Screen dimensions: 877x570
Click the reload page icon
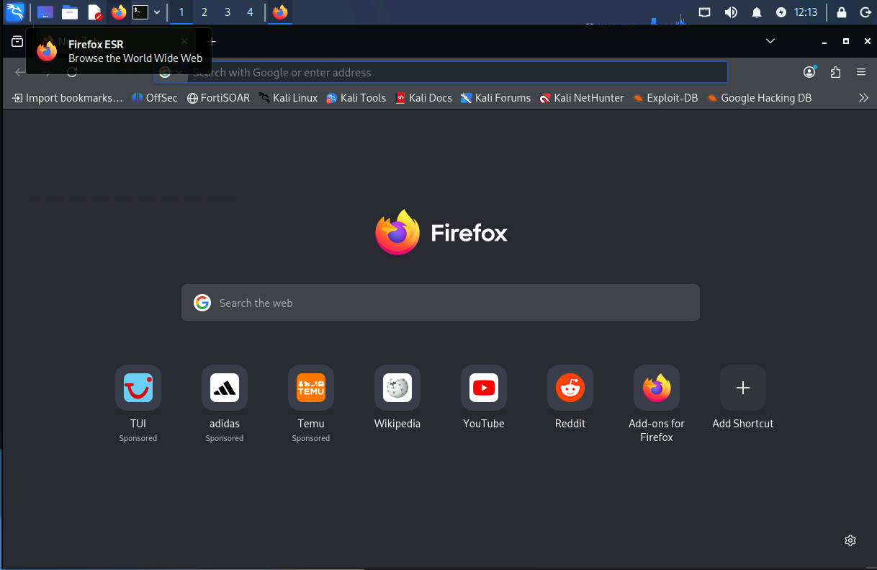[x=72, y=72]
